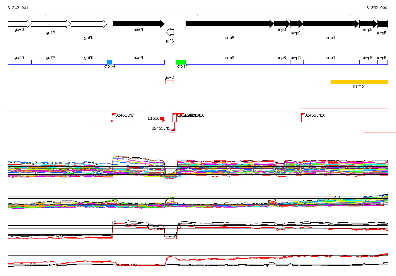Click the mrpD gene arrow

click(x=331, y=24)
